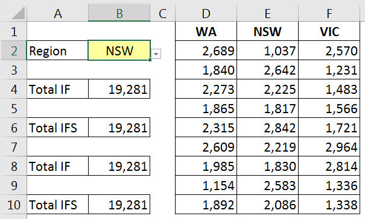Select row 6 header
Screen dimensions: 365x219
click(x=13, y=128)
